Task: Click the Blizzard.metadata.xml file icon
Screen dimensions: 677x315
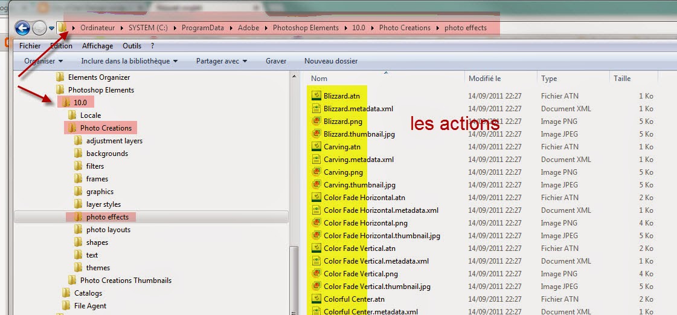Action: 316,108
